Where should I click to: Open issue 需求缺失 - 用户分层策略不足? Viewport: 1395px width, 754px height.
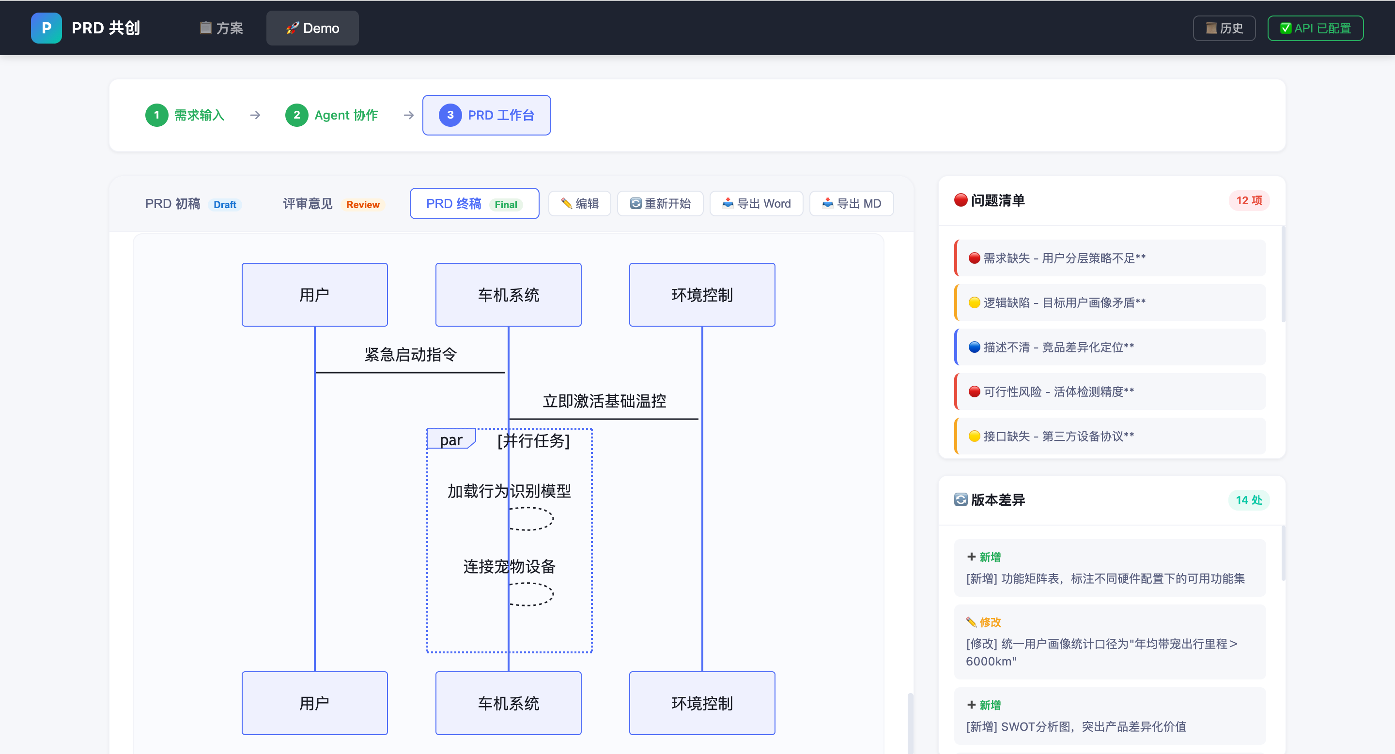pyautogui.click(x=1110, y=258)
